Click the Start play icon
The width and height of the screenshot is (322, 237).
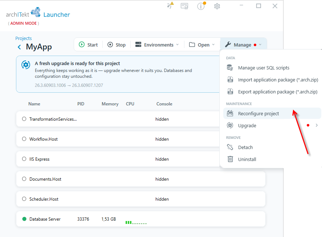click(82, 45)
